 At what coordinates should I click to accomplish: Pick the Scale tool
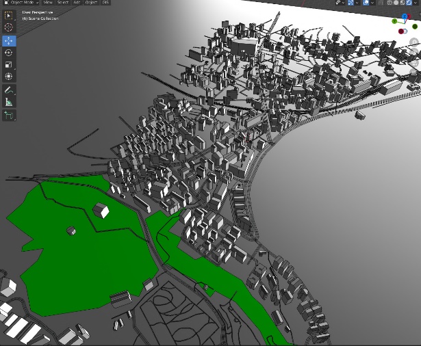(x=9, y=64)
